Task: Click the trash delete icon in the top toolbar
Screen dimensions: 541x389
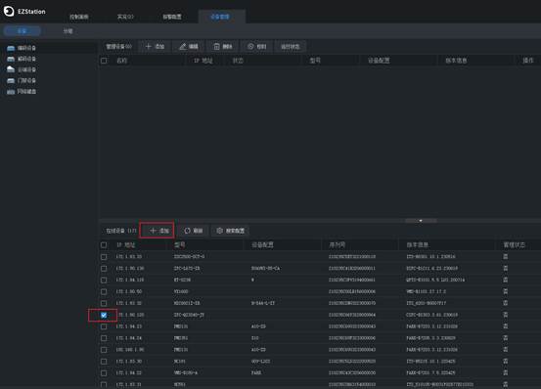Action: coord(216,47)
